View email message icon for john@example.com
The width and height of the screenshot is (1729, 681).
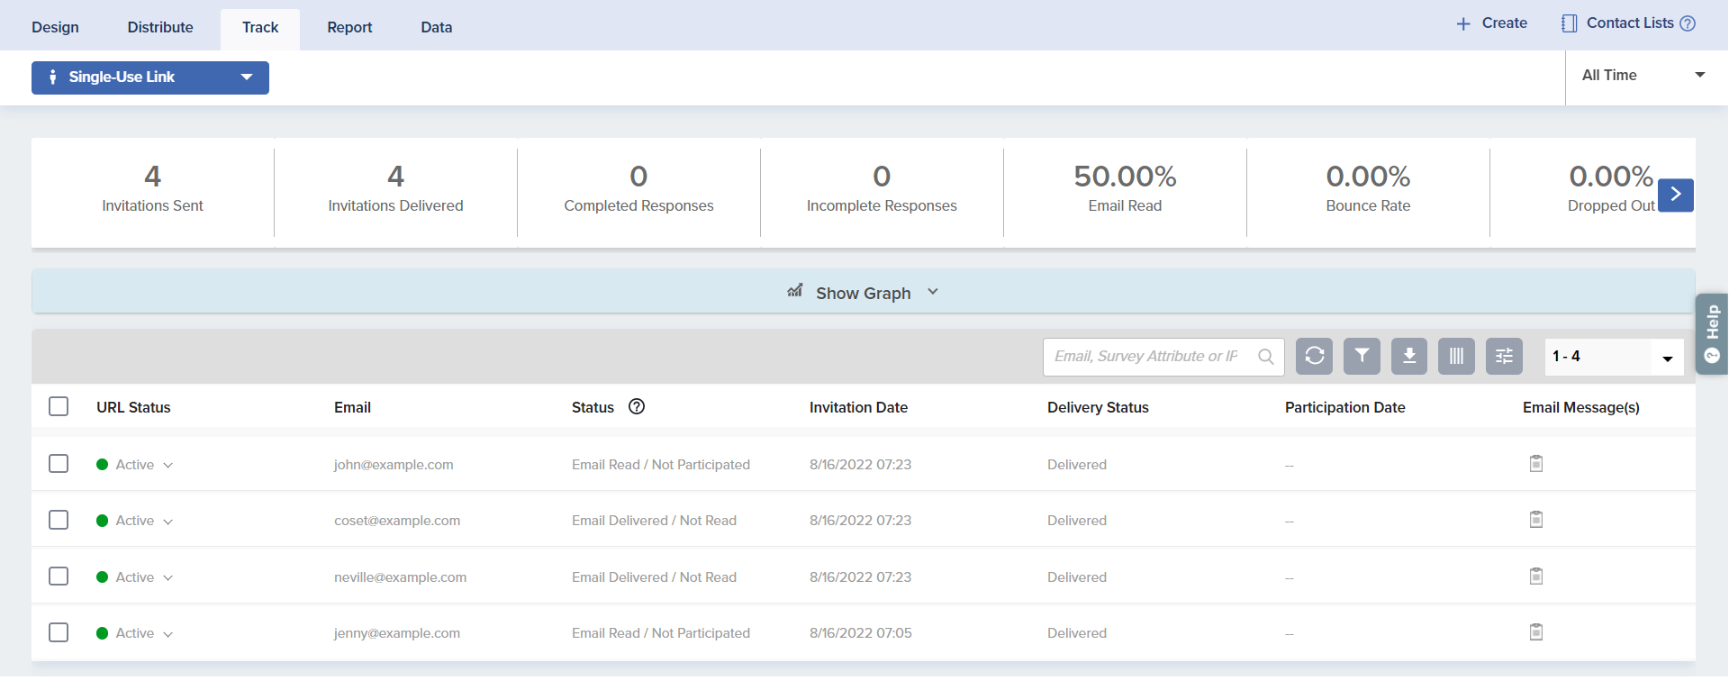pyautogui.click(x=1536, y=464)
